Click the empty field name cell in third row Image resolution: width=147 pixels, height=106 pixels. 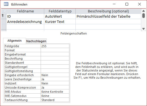pyautogui.click(x=25, y=27)
